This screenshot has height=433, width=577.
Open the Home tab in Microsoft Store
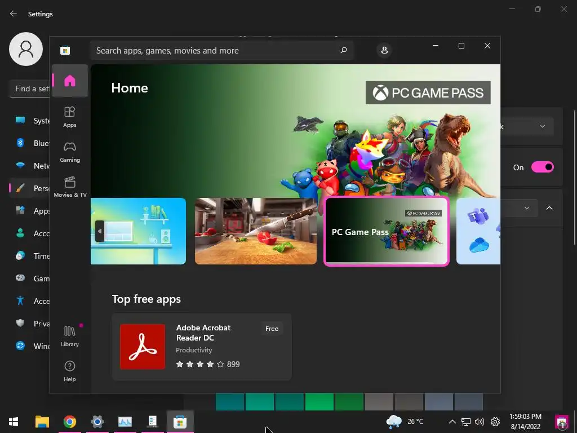click(69, 81)
